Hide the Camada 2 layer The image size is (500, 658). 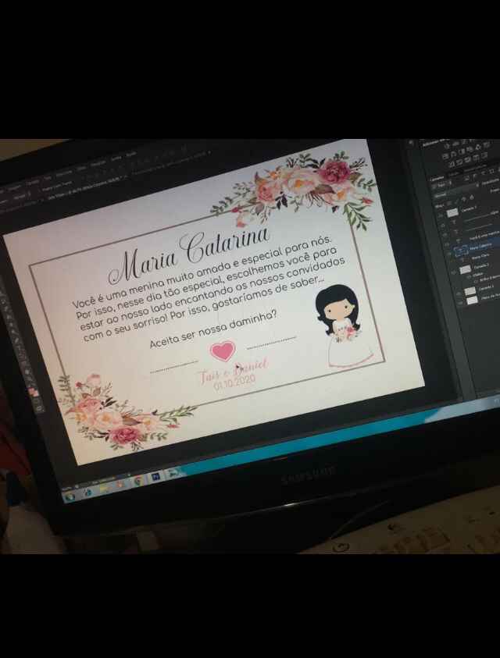point(453,272)
